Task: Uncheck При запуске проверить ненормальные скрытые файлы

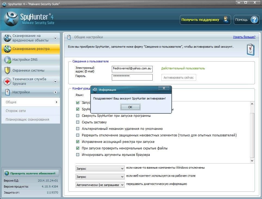Action: tap(78, 148)
